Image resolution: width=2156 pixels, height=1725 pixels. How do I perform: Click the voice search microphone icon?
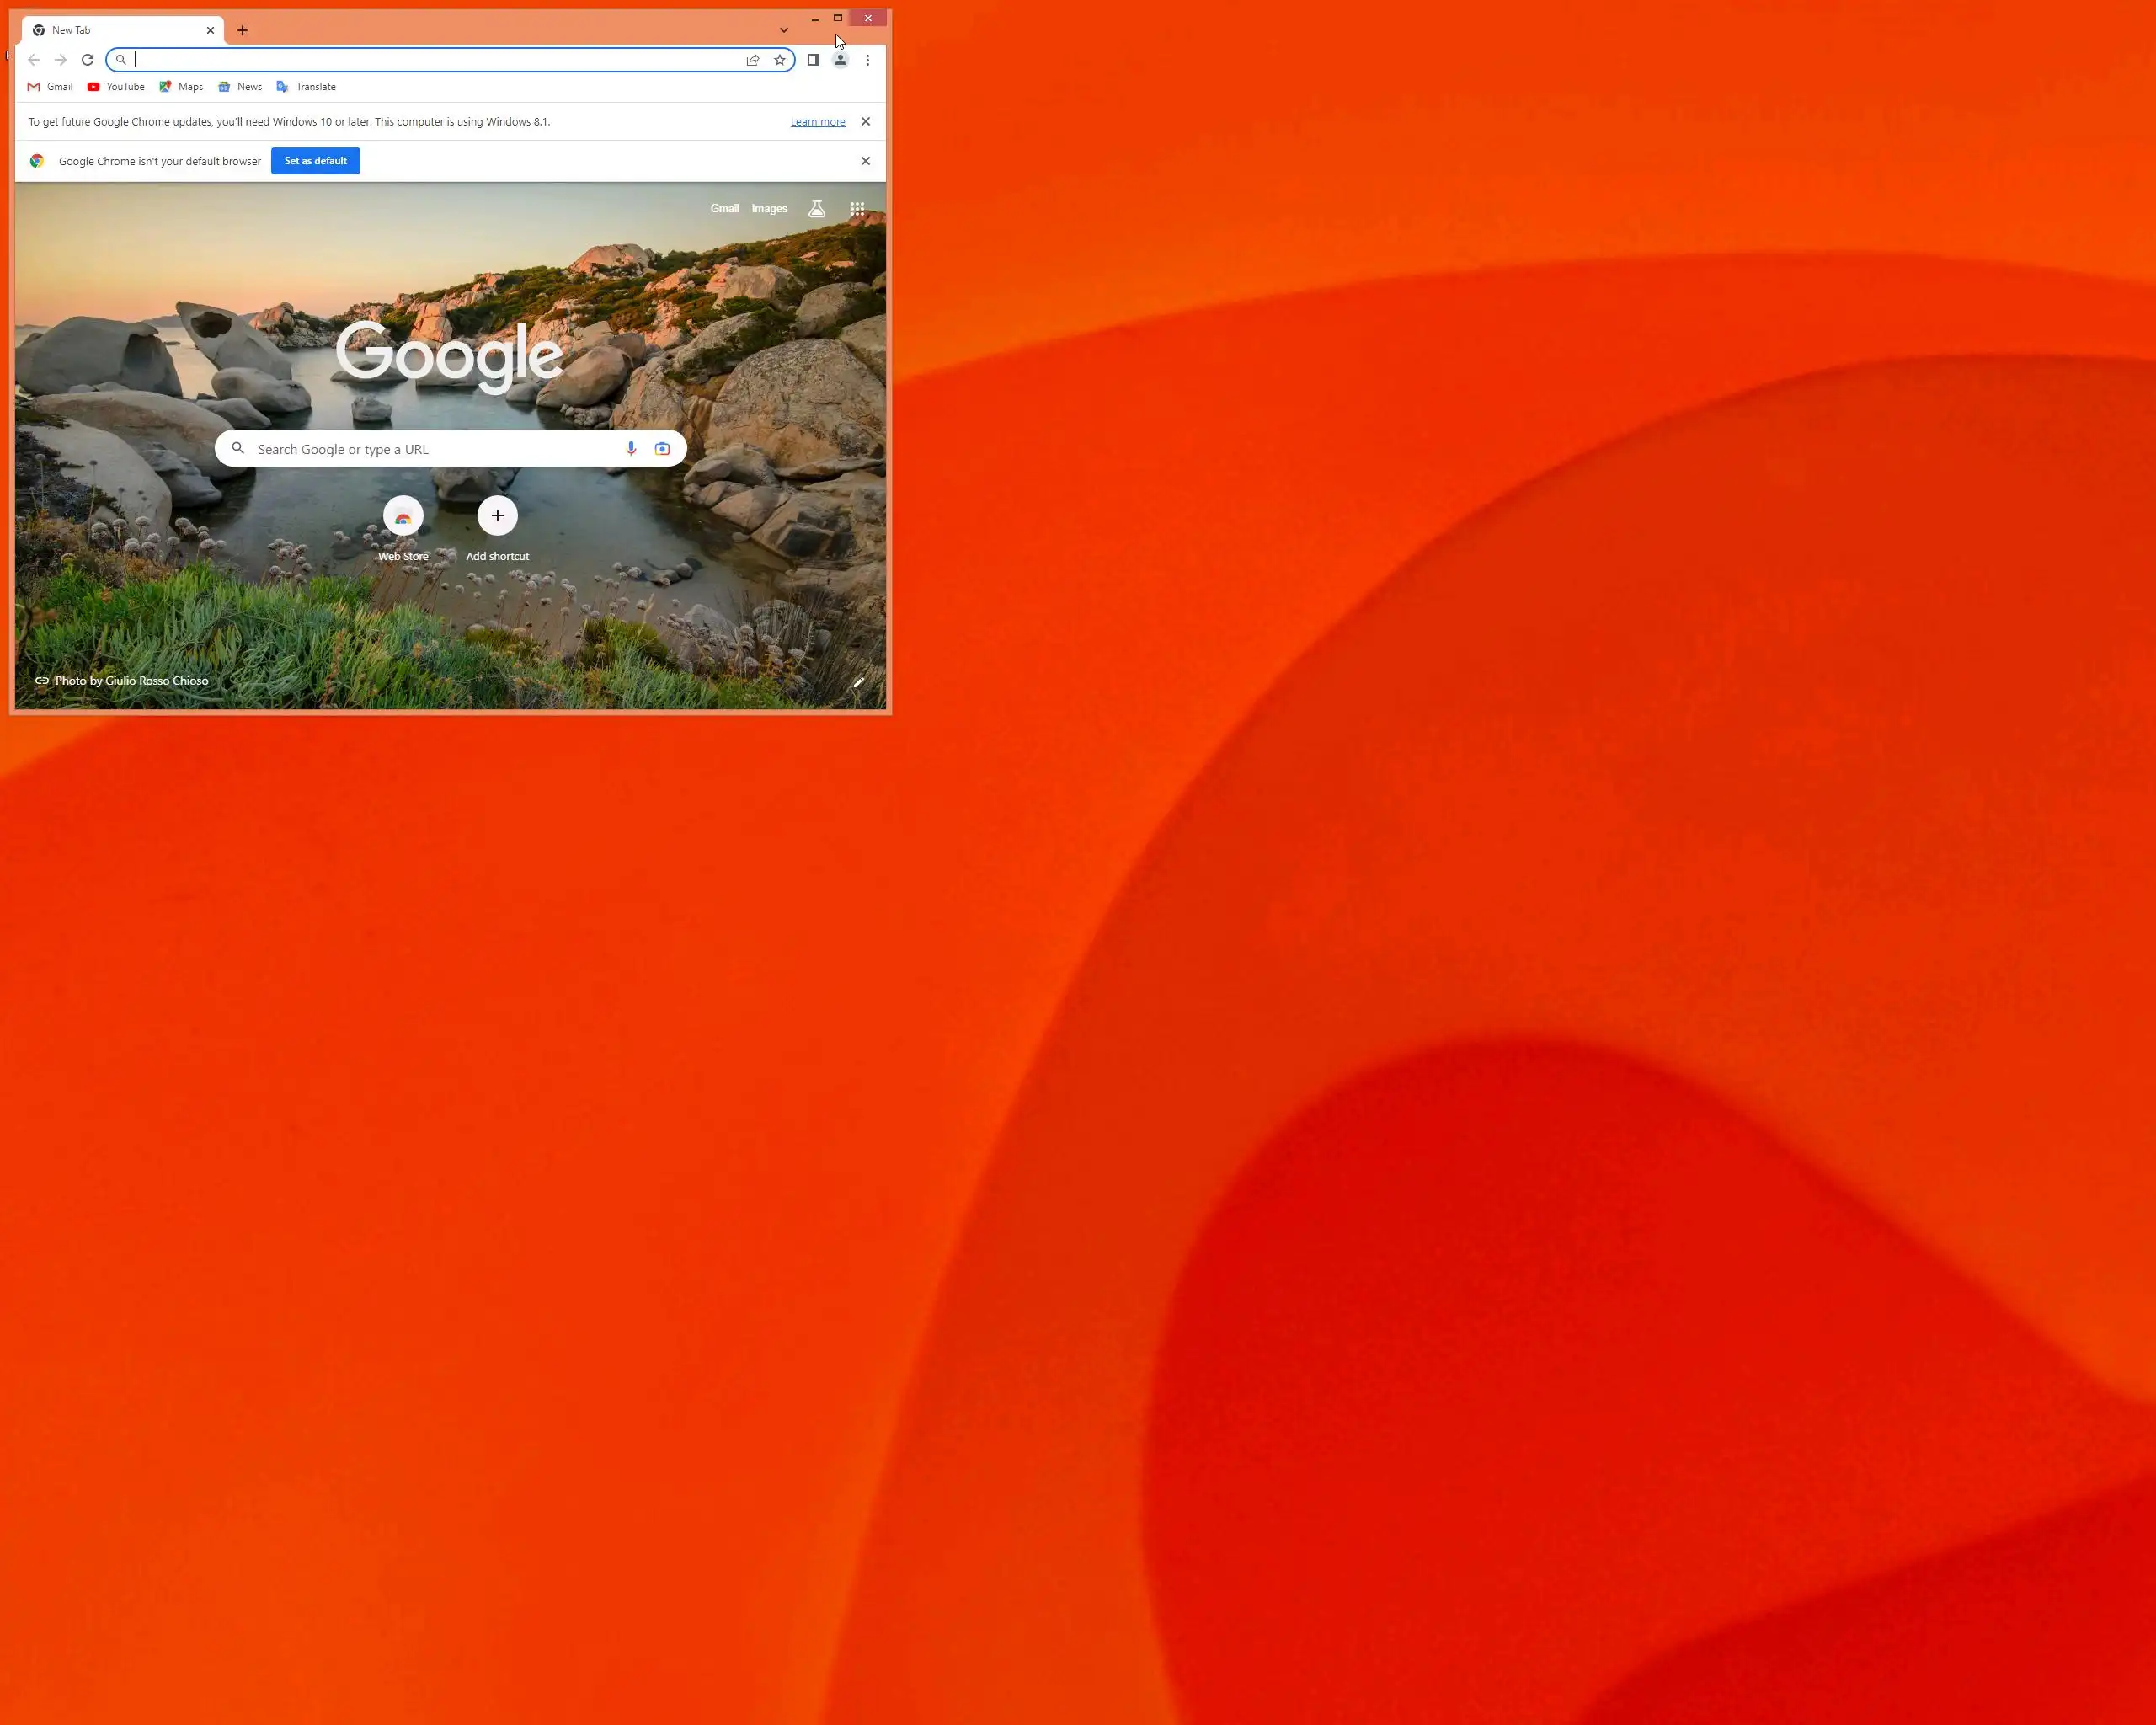click(631, 449)
